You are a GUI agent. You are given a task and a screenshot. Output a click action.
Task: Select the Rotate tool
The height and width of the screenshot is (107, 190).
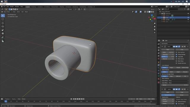tap(3, 26)
